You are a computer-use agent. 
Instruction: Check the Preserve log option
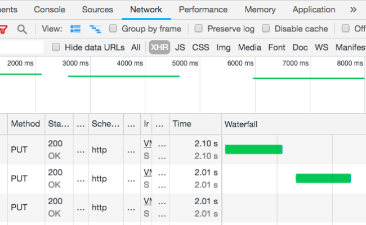coord(199,29)
